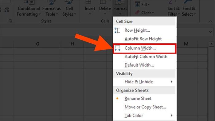Click the Format as Table icon
Image resolution: width=215 pixels, height=121 pixels.
tap(52, 2)
